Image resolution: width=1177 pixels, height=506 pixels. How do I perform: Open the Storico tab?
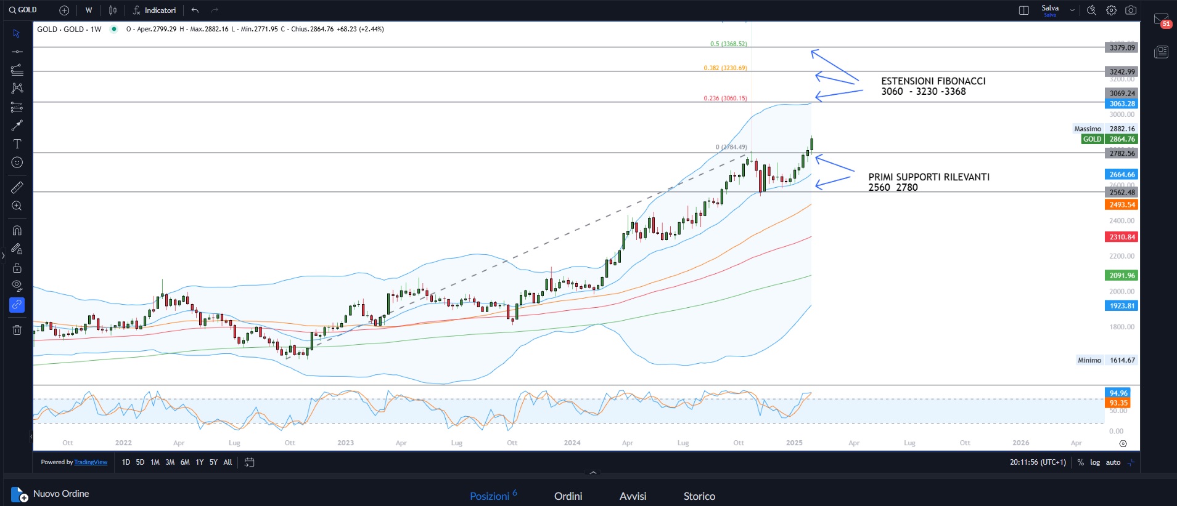[x=699, y=496]
